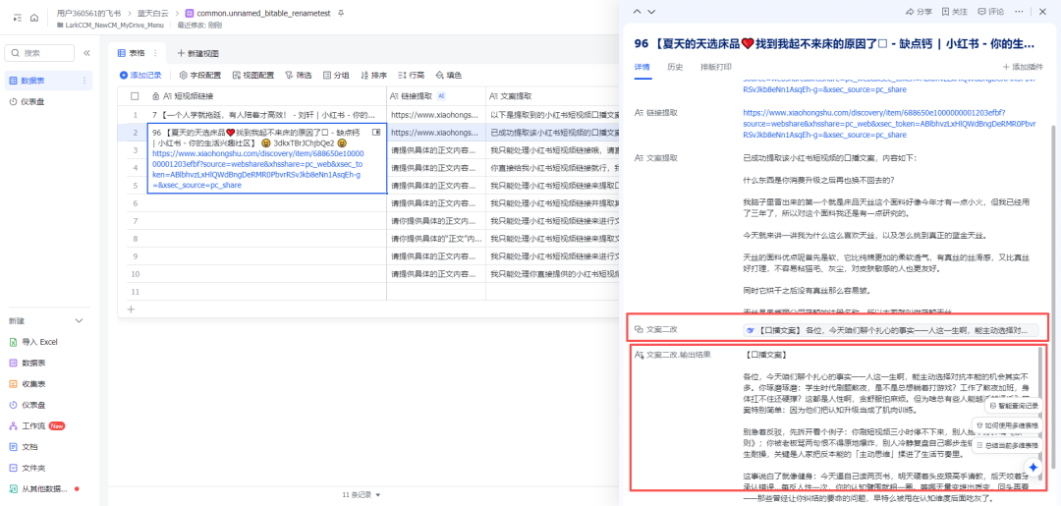
Task: Open 仪表盘 in the top sidebar list
Action: [x=48, y=101]
